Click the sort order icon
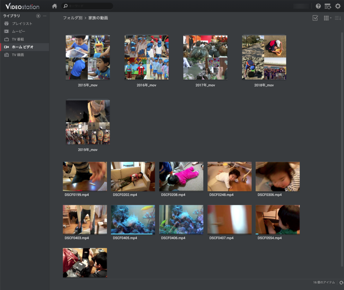344x290 pixels. [338, 18]
